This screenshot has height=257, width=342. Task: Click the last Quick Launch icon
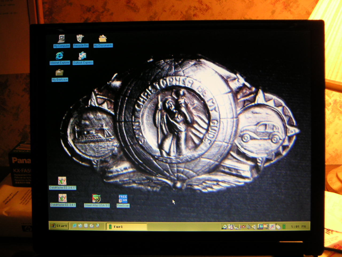click(98, 226)
